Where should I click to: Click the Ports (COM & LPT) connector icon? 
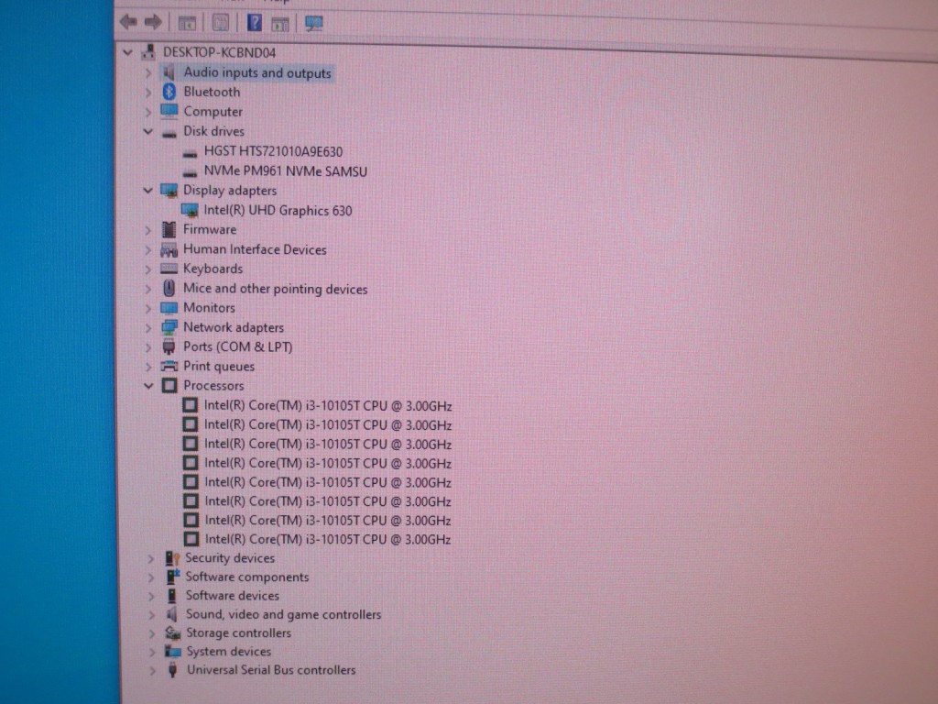(169, 346)
